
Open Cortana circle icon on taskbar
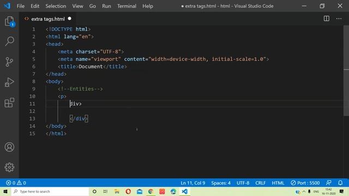tap(94, 191)
